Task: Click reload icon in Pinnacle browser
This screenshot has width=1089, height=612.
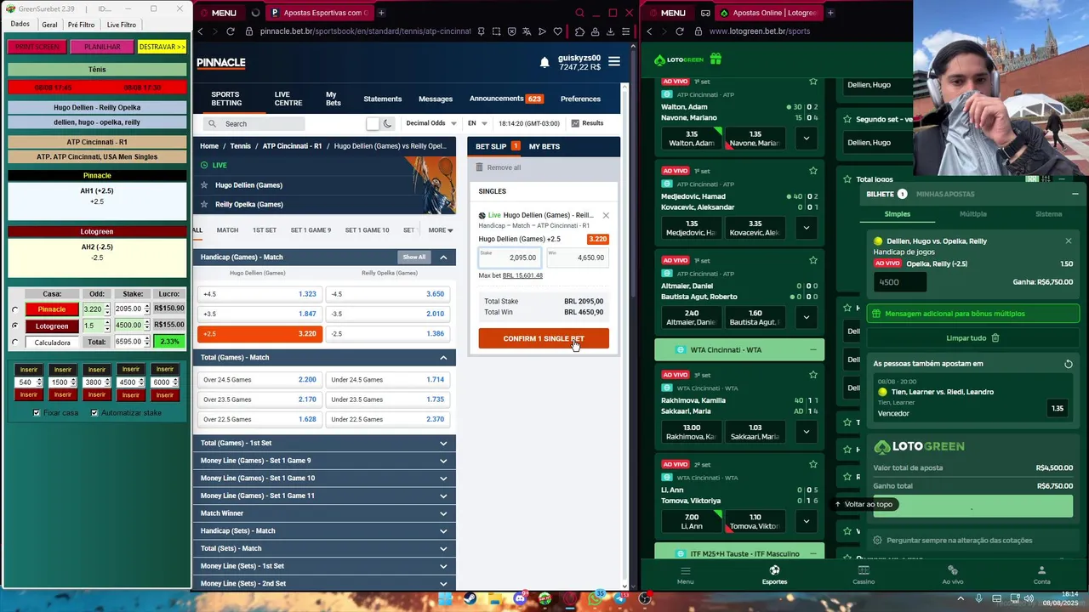Action: click(230, 31)
